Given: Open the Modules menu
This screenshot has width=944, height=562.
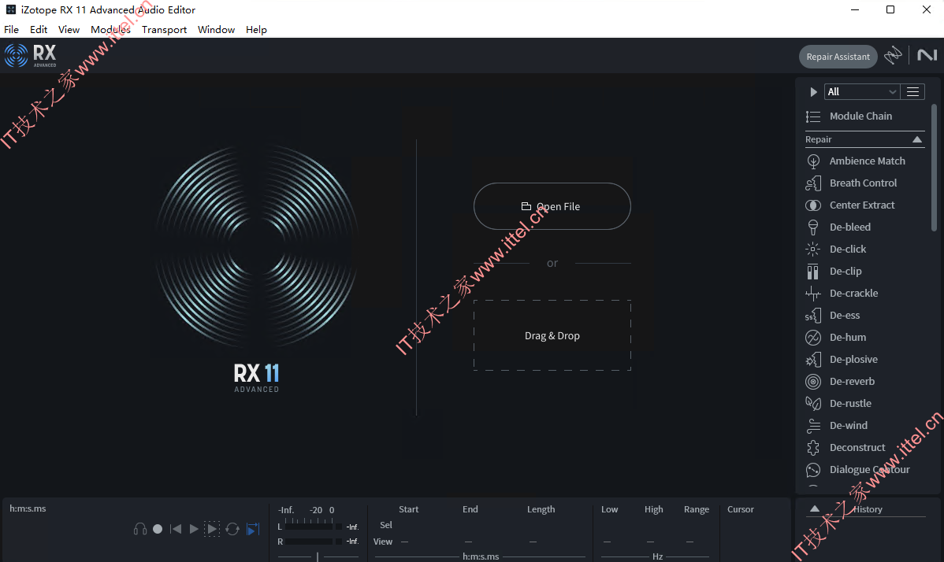Looking at the screenshot, I should [111, 29].
